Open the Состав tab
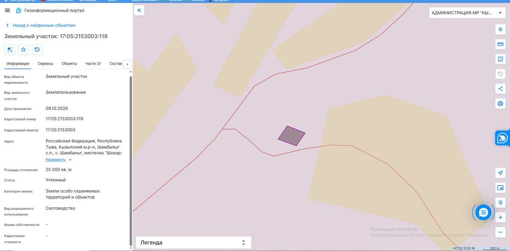This screenshot has width=510, height=251. click(116, 64)
